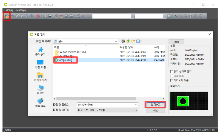The image size is (219, 133).
Task: Check the 읽기 상태로 열기 checkbox
Action: (172, 72)
